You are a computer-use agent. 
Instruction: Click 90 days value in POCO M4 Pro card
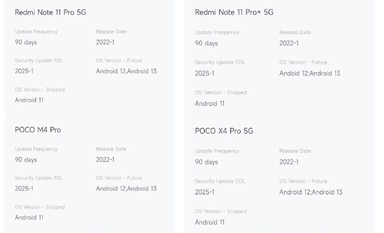[x=26, y=160]
